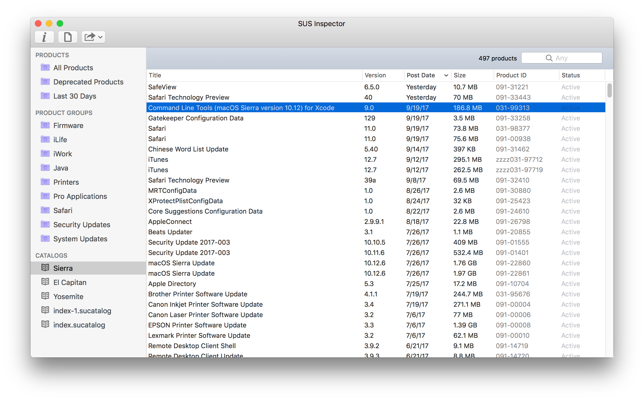644x401 pixels.
Task: Click the new document toolbar icon
Action: pos(68,37)
